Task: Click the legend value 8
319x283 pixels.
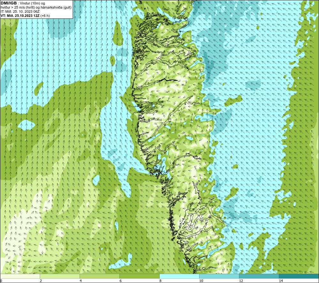Action: coord(160,281)
